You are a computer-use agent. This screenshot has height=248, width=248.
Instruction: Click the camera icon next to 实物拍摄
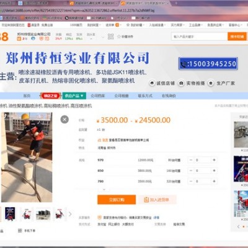click(181, 83)
